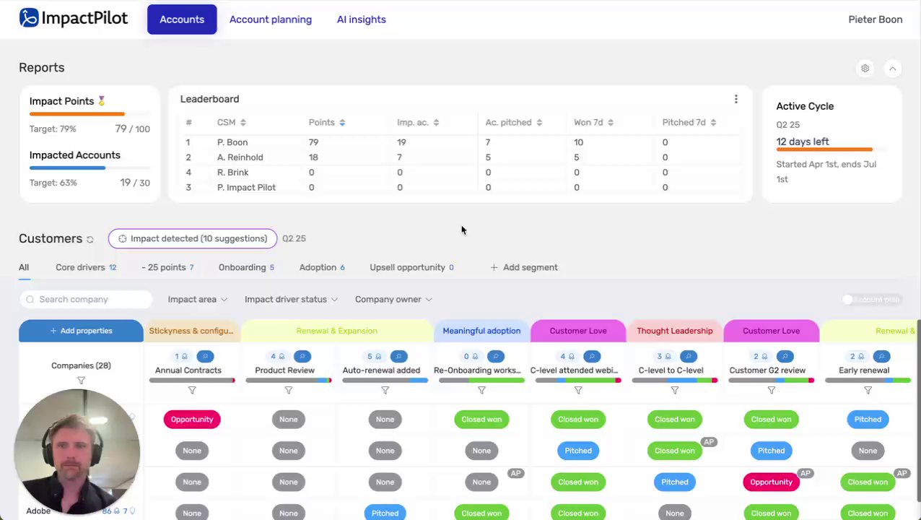
Task: Click the ImpactPilot logo
Action: click(74, 18)
